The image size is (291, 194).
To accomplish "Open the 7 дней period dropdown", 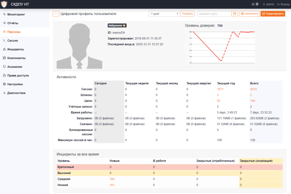I will click(164, 14).
